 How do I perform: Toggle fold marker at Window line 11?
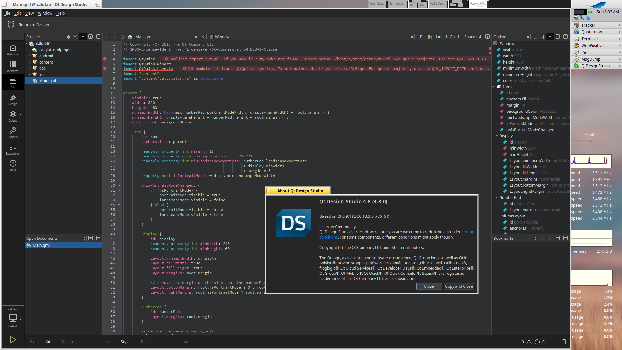tap(119, 93)
